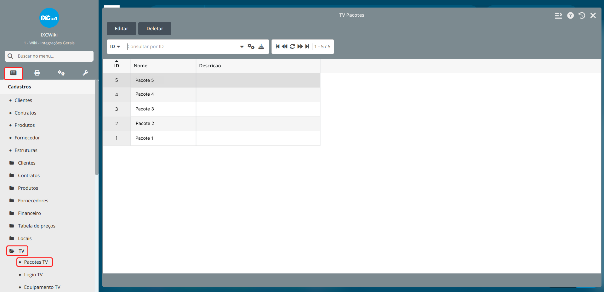
Task: Go to first page of records
Action: [x=277, y=47]
